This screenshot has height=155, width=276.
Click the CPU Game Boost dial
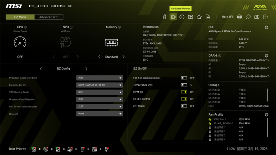coord(20,42)
